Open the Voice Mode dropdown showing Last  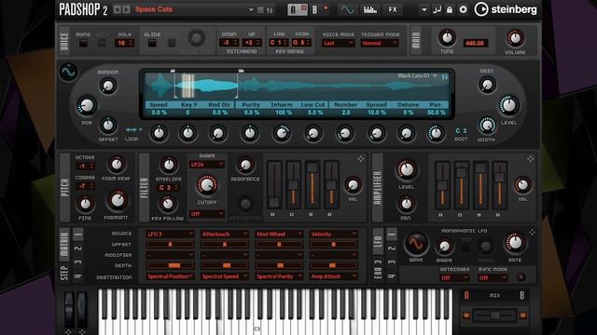pyautogui.click(x=338, y=44)
